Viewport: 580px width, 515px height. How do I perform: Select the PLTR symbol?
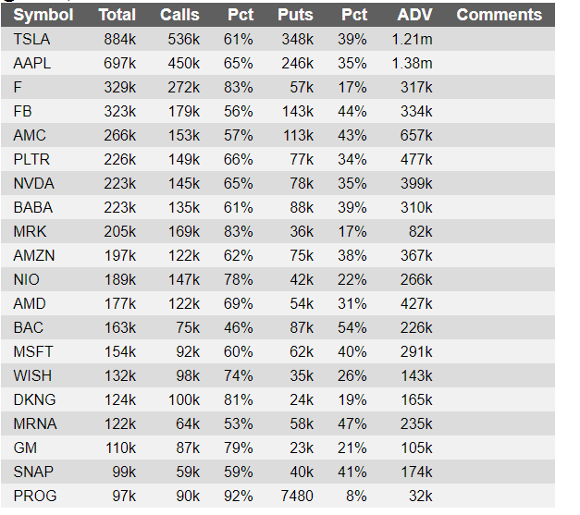(x=31, y=159)
